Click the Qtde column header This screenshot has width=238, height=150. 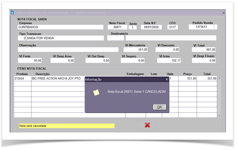coord(170,74)
